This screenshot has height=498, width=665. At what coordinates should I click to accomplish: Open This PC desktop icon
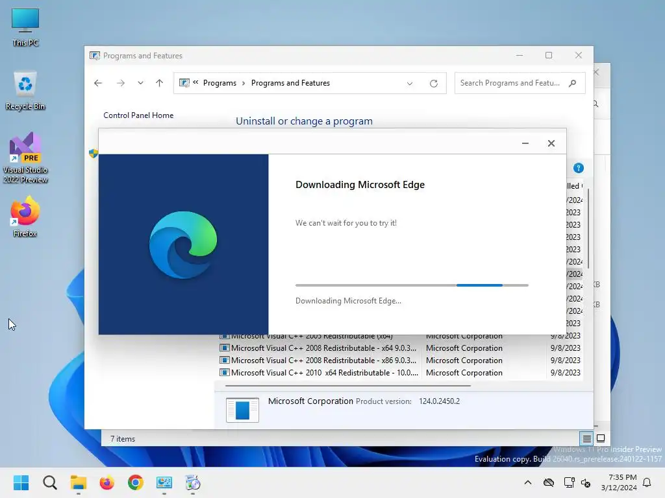25,27
